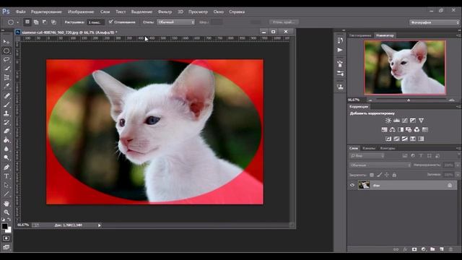
Task: Toggle lock transparent pixels in Layers
Action: pyautogui.click(x=372, y=175)
